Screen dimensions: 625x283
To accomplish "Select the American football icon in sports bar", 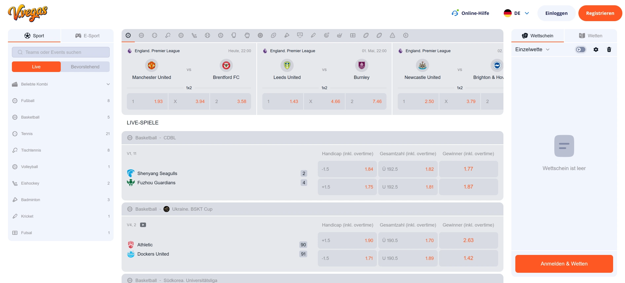I will pyautogui.click(x=274, y=35).
